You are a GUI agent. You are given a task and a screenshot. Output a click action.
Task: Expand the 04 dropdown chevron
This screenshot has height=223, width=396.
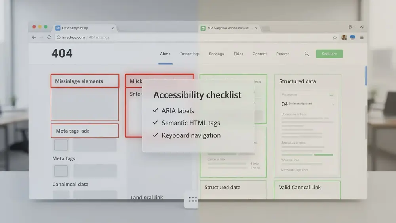[333, 104]
